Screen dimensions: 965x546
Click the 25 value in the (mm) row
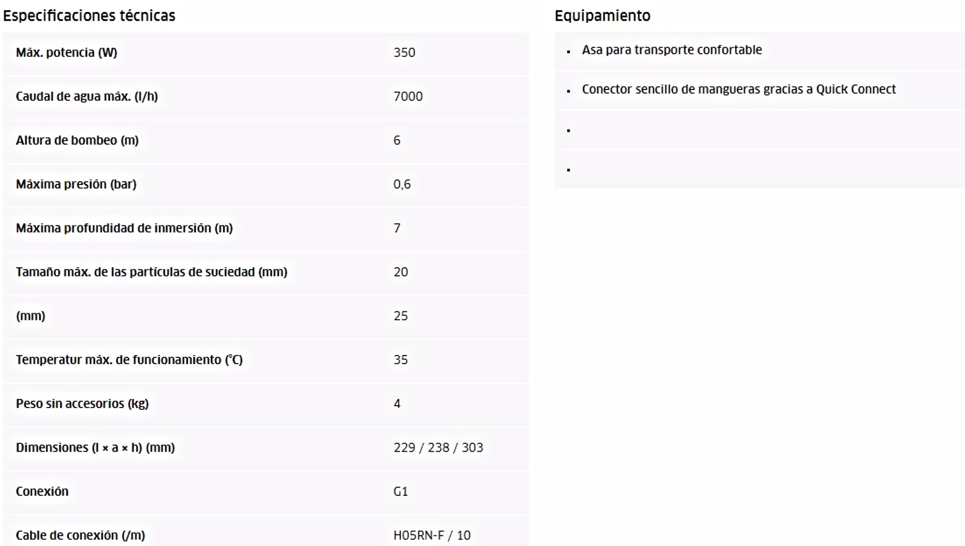[400, 316]
